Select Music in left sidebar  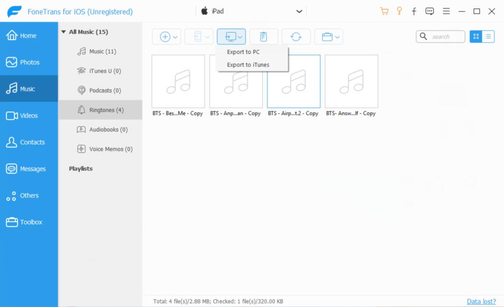coord(29,89)
